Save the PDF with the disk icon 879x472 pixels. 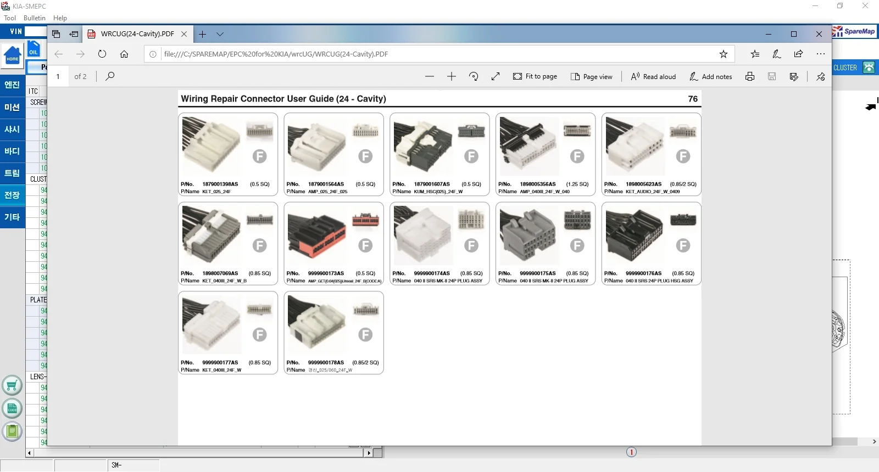point(772,76)
